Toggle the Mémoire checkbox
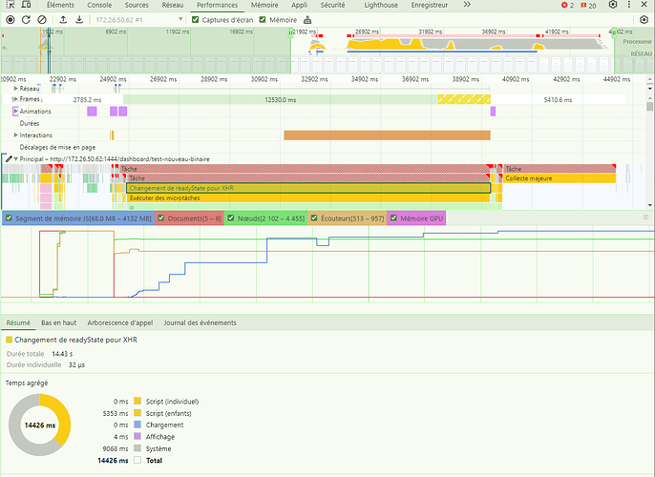 [264, 19]
